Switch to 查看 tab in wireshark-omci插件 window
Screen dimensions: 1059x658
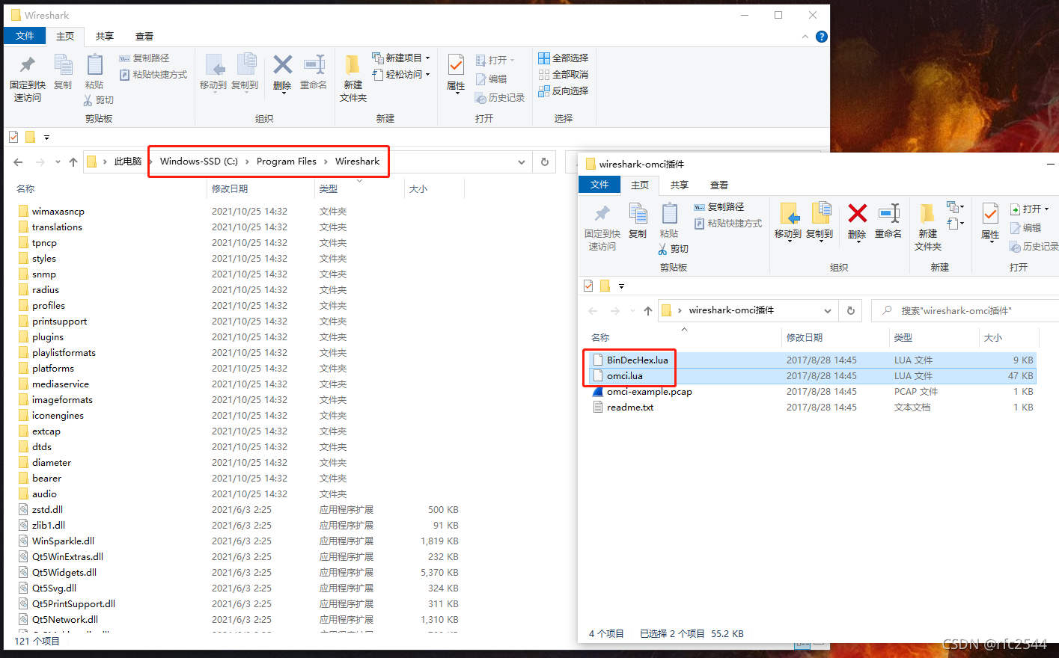point(719,185)
